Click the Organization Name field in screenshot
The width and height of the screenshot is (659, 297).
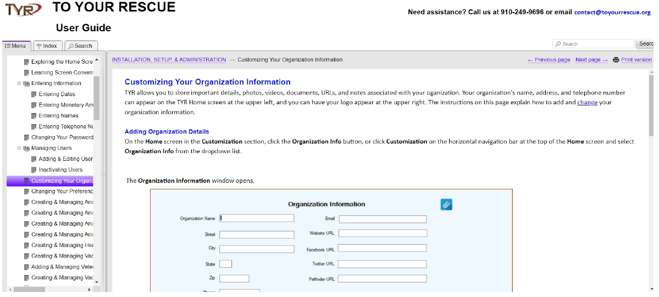257,218
